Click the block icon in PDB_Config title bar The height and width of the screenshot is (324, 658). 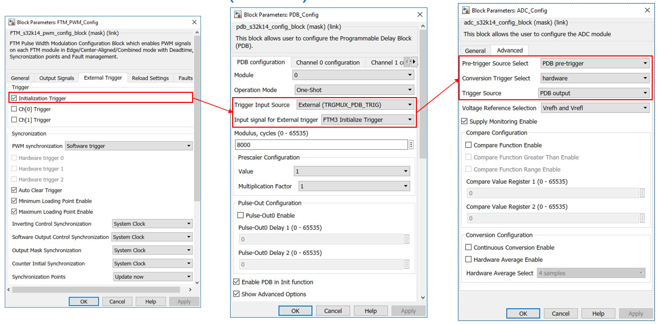pos(238,14)
